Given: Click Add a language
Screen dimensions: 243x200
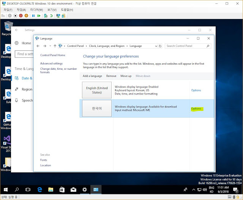Looking at the screenshot, I should (92, 76).
